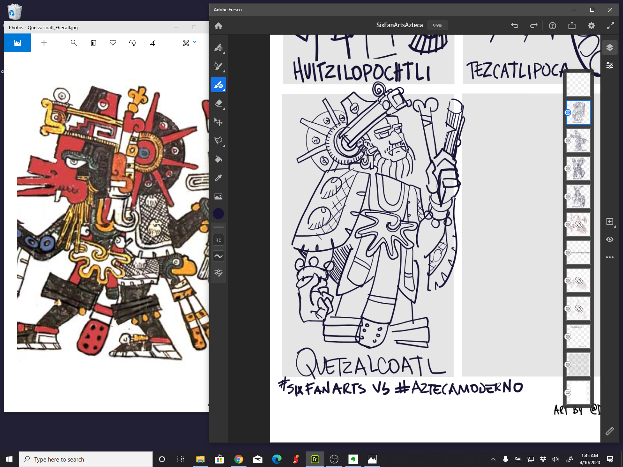Open Action Center notifications
623x467 pixels.
(x=610, y=459)
